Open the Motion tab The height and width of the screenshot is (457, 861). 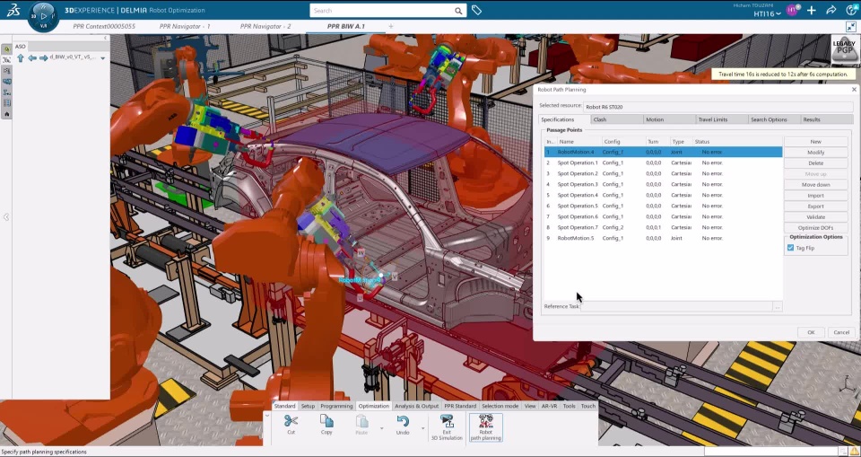click(669, 119)
